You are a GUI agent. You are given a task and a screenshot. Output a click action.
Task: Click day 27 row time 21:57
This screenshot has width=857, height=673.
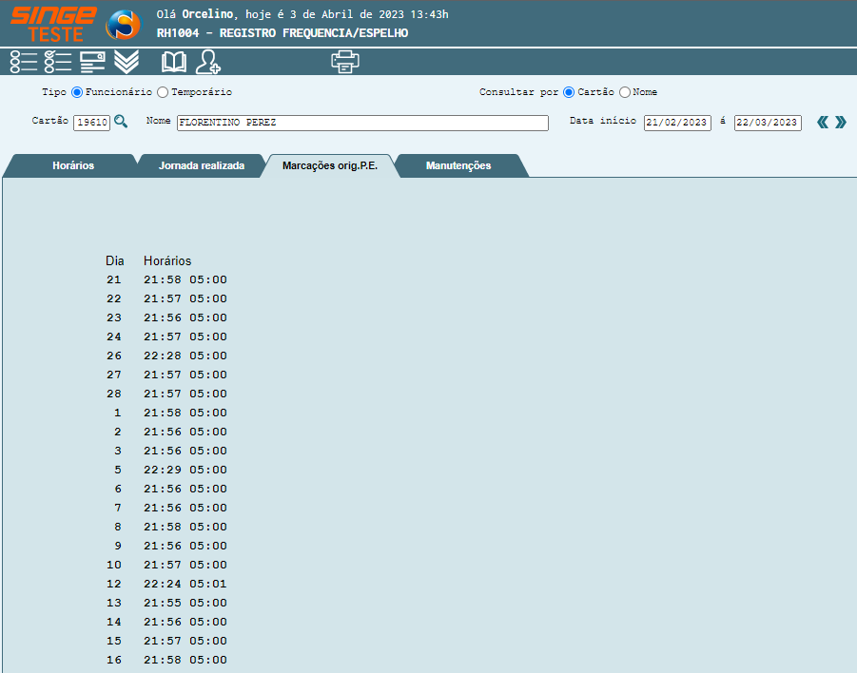[x=163, y=375]
